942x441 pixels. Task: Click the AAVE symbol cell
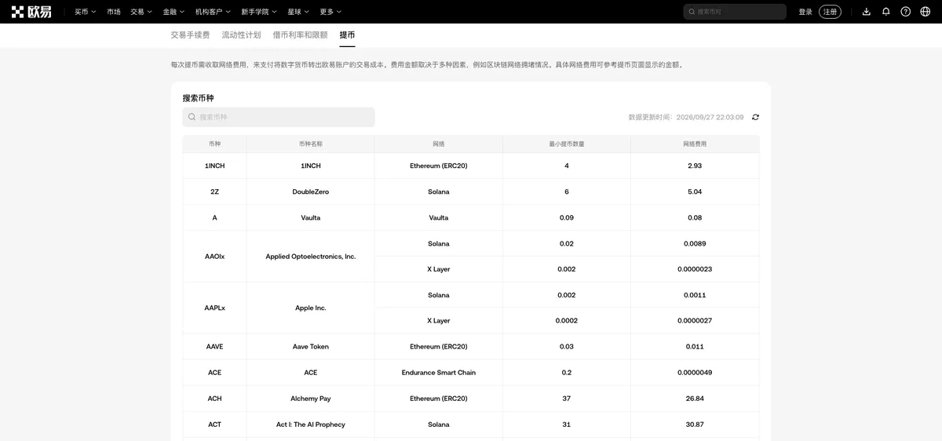(214, 347)
